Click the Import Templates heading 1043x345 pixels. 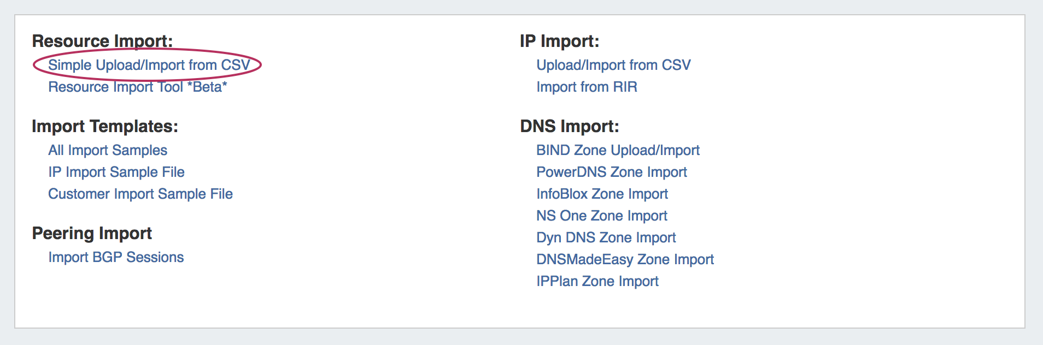(x=105, y=126)
